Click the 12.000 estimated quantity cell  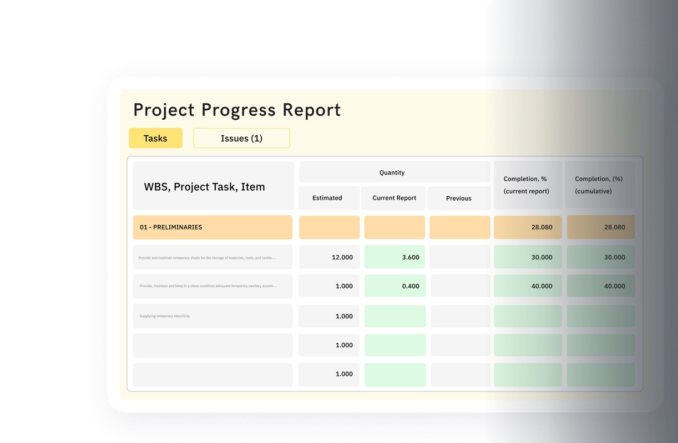328,257
